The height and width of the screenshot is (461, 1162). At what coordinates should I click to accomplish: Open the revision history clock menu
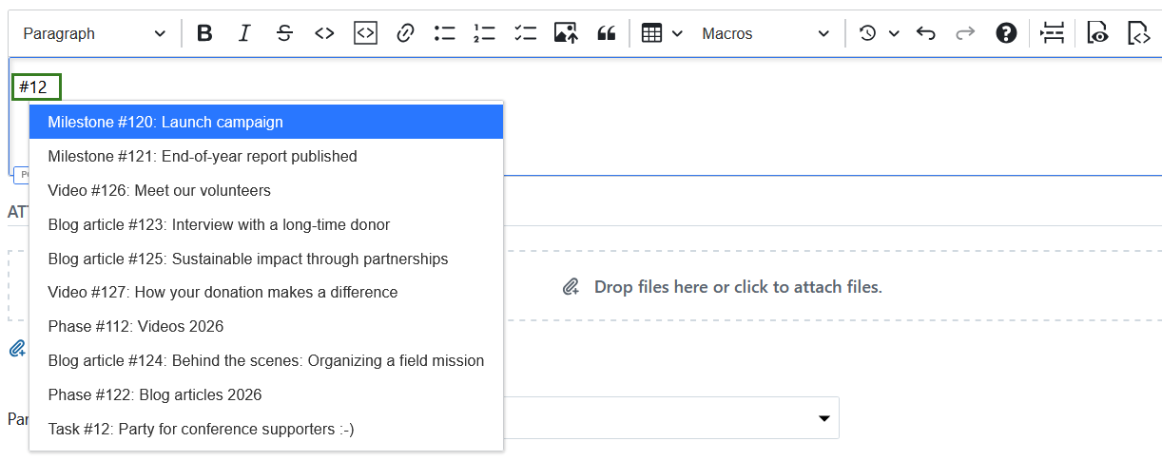pos(867,33)
